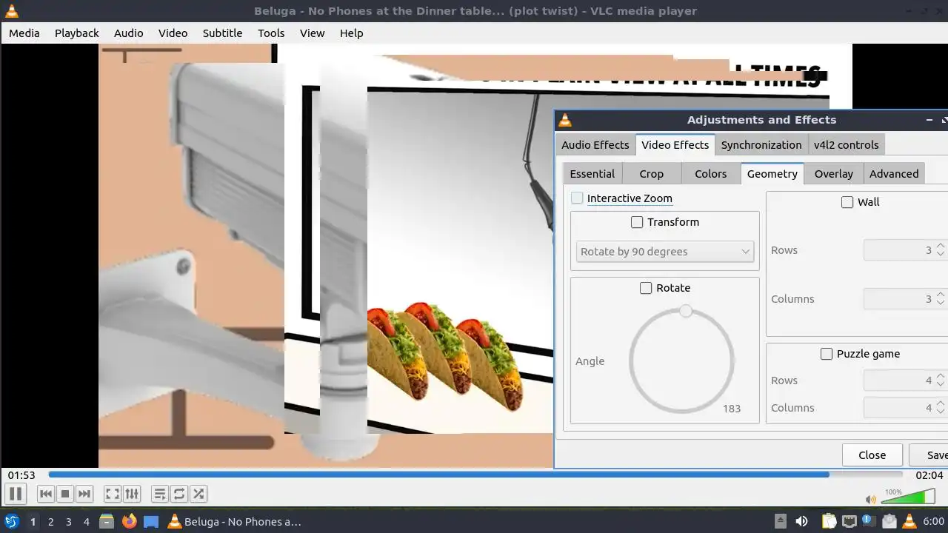Open the View menu
Image resolution: width=948 pixels, height=533 pixels.
pyautogui.click(x=312, y=33)
